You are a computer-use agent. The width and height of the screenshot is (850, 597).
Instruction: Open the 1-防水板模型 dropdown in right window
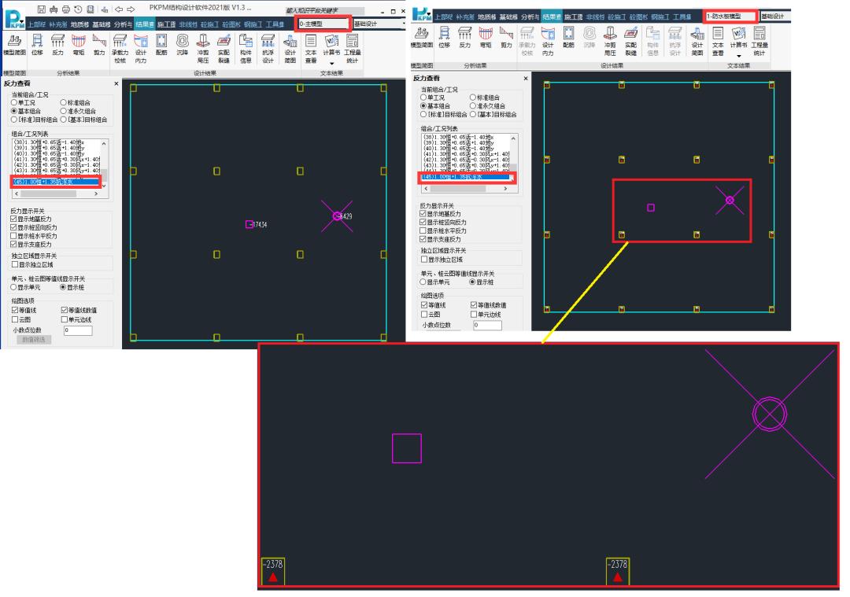730,17
